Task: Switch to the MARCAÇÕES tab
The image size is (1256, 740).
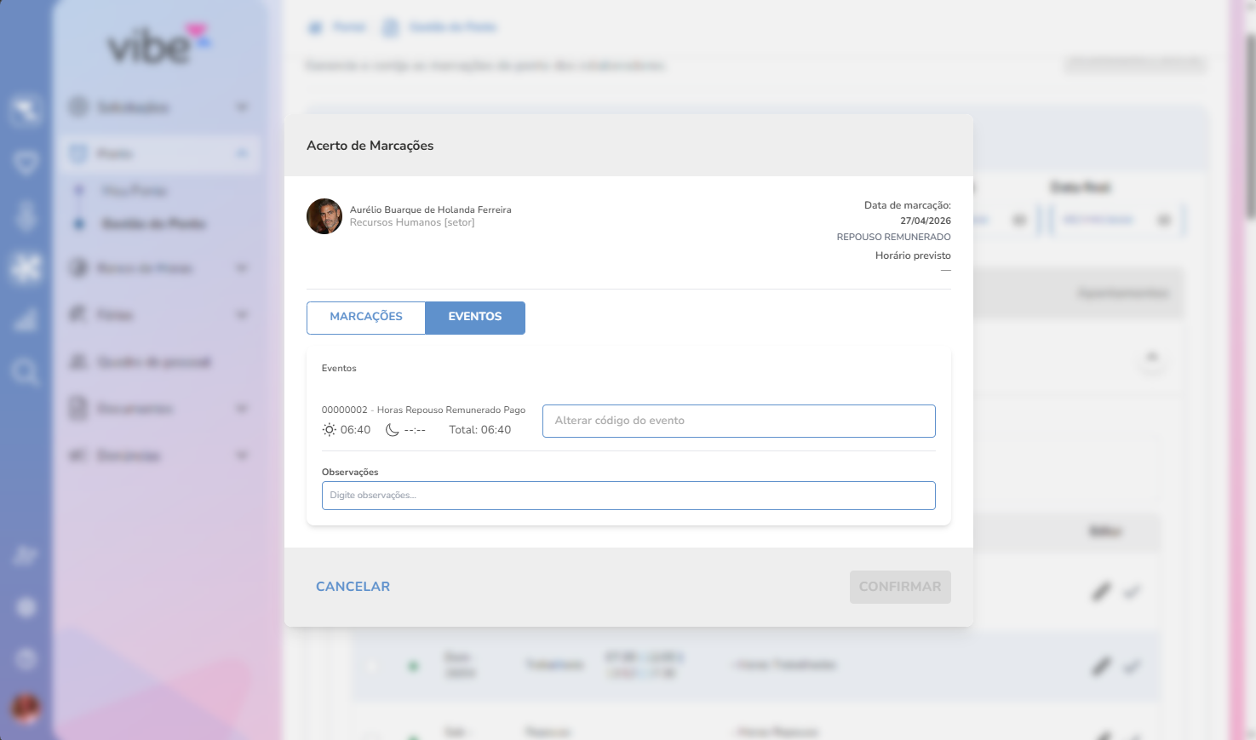Action: [366, 317]
